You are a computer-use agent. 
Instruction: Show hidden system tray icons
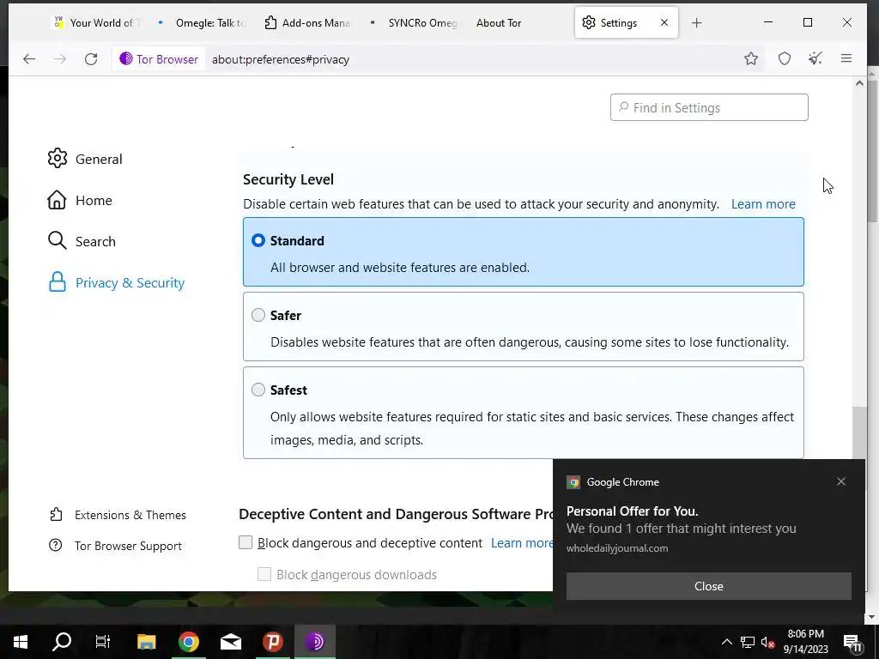tap(726, 642)
